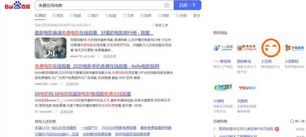Click shield icon next to 5…mov.com

(x=56, y=112)
